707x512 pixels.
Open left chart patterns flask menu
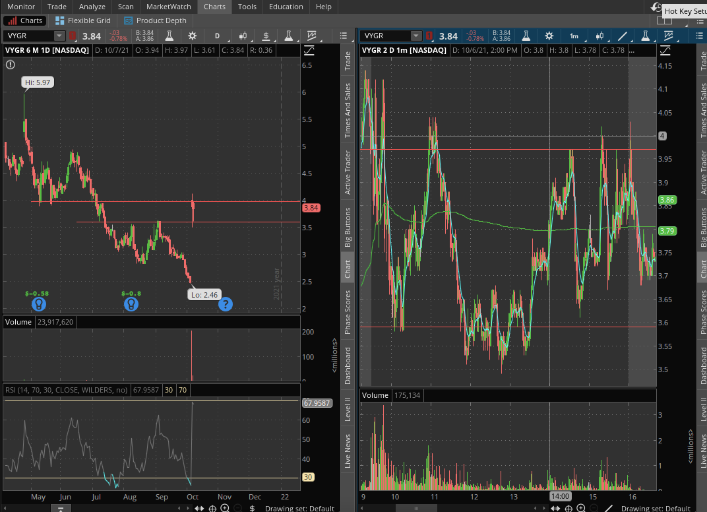pos(289,36)
